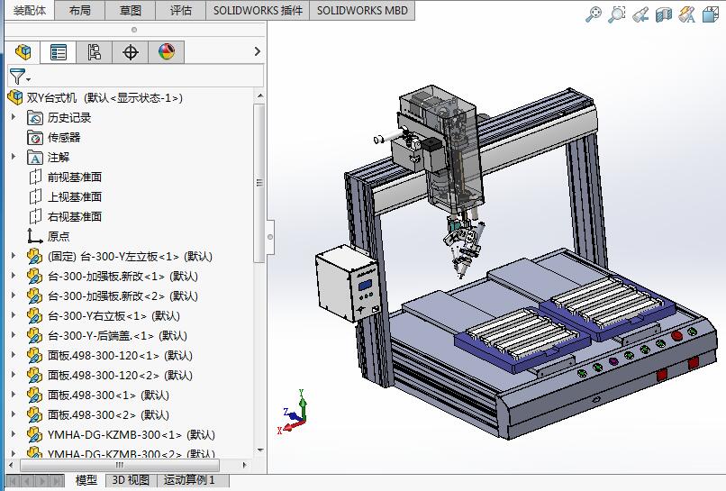This screenshot has height=491, width=726.
Task: Click the Zoom to Area icon
Action: tap(616, 14)
